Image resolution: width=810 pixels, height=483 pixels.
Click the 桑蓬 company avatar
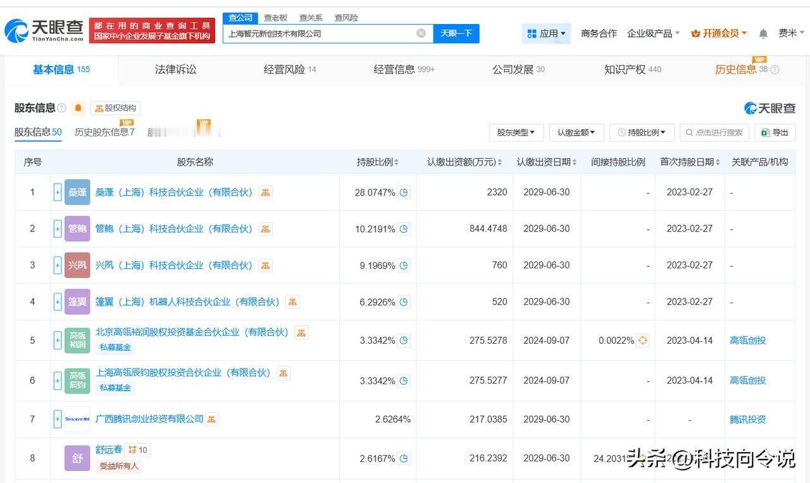(77, 192)
